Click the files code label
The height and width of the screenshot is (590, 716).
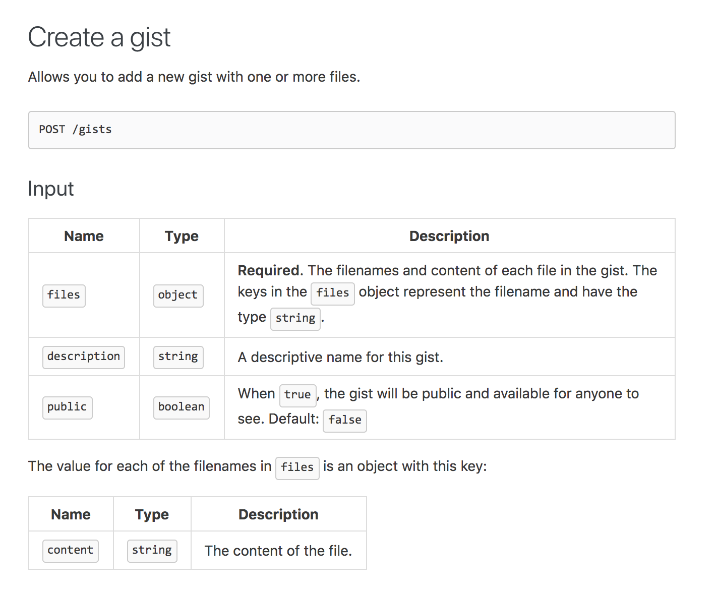point(64,296)
